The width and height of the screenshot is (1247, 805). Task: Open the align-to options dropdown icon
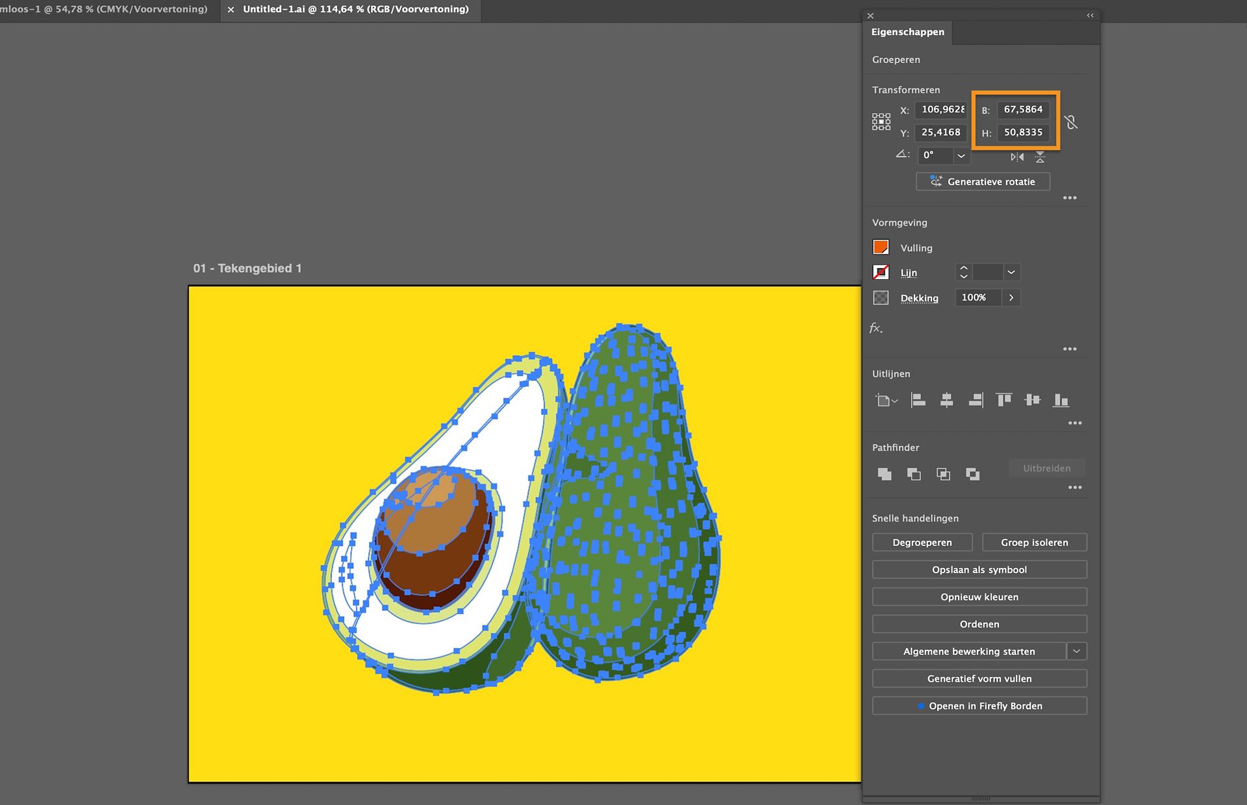(x=886, y=401)
